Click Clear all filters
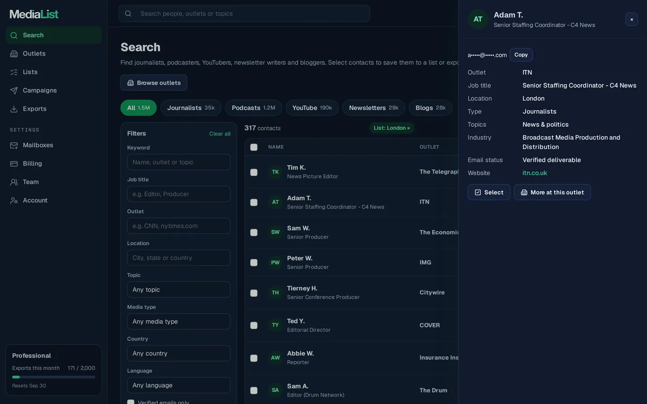Viewport: 647px width, 404px height. (220, 134)
